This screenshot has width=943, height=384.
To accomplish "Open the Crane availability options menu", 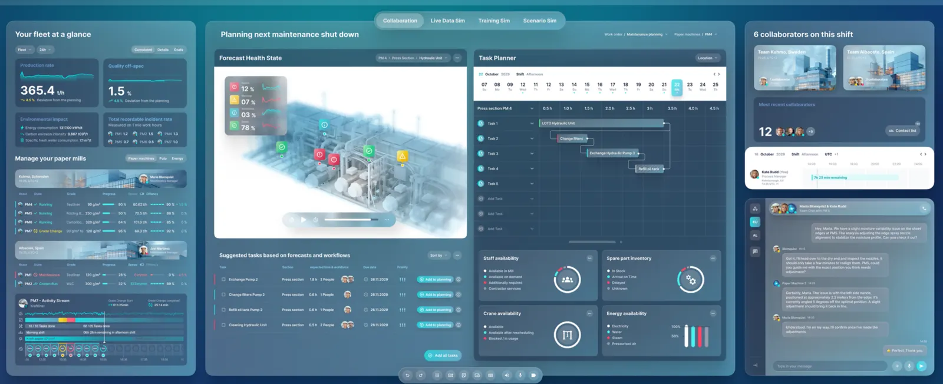I will 589,313.
